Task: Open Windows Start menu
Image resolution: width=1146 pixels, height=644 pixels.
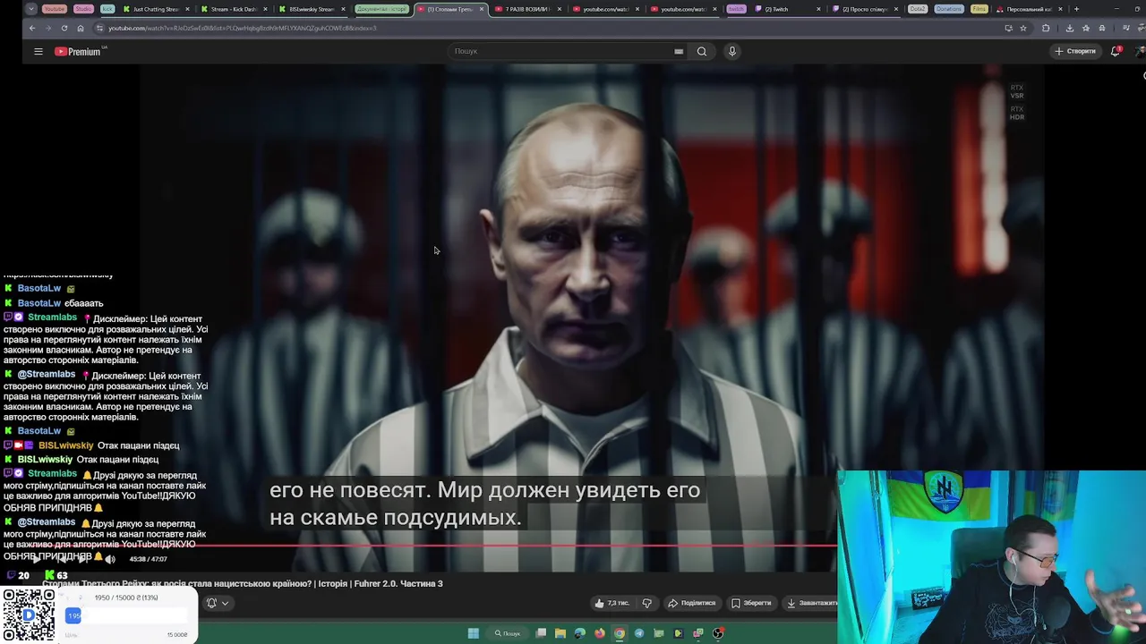Action: 473,633
